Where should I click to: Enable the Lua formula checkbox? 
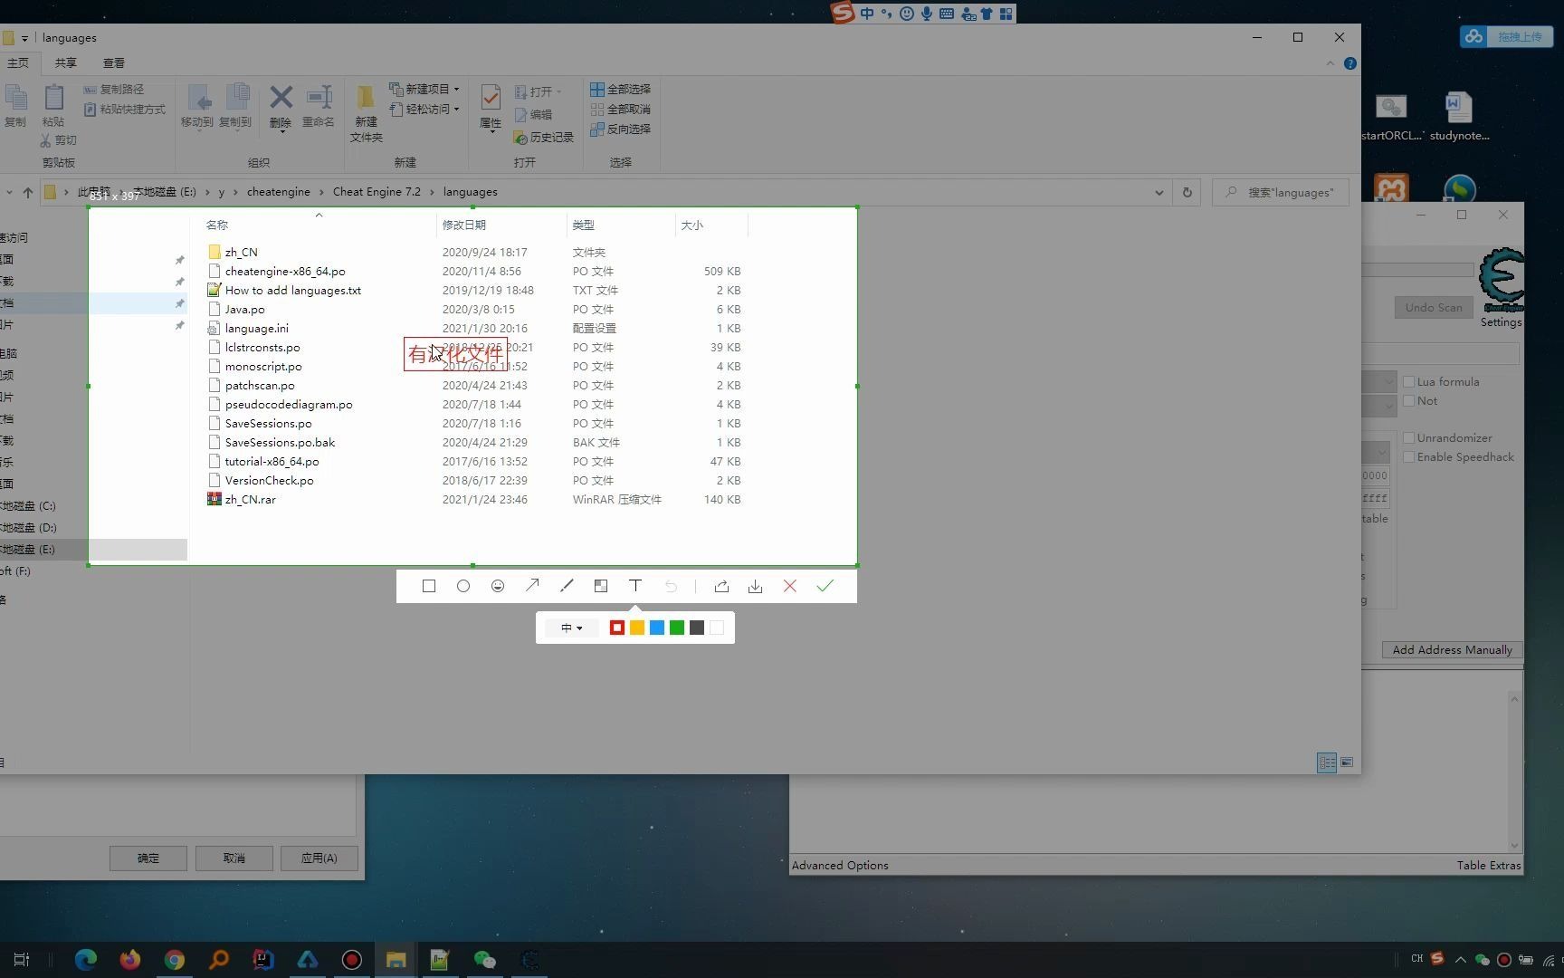(1408, 381)
